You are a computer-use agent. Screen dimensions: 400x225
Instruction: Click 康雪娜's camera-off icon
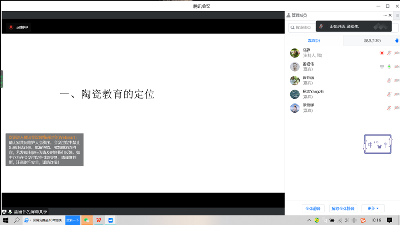397,108
